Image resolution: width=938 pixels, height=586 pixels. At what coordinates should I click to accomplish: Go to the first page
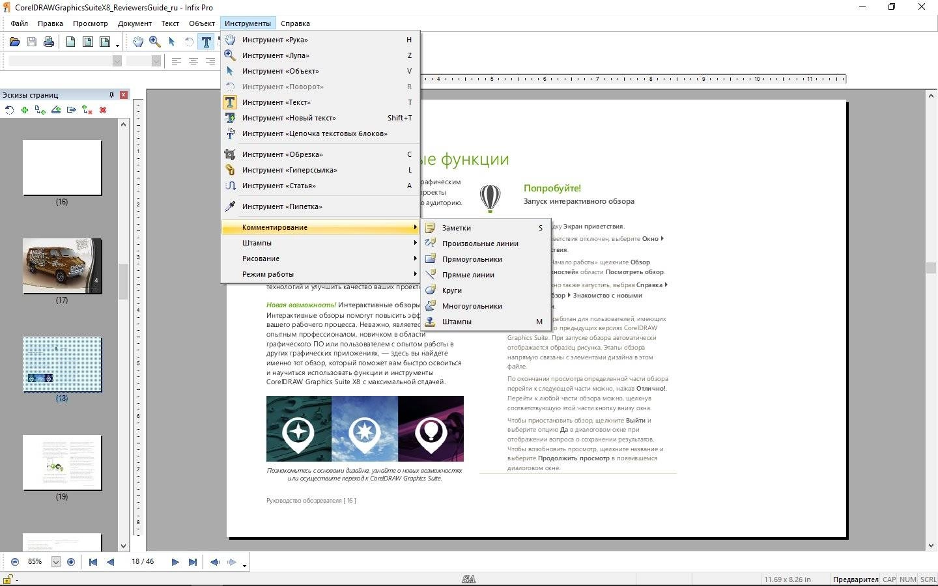(93, 562)
